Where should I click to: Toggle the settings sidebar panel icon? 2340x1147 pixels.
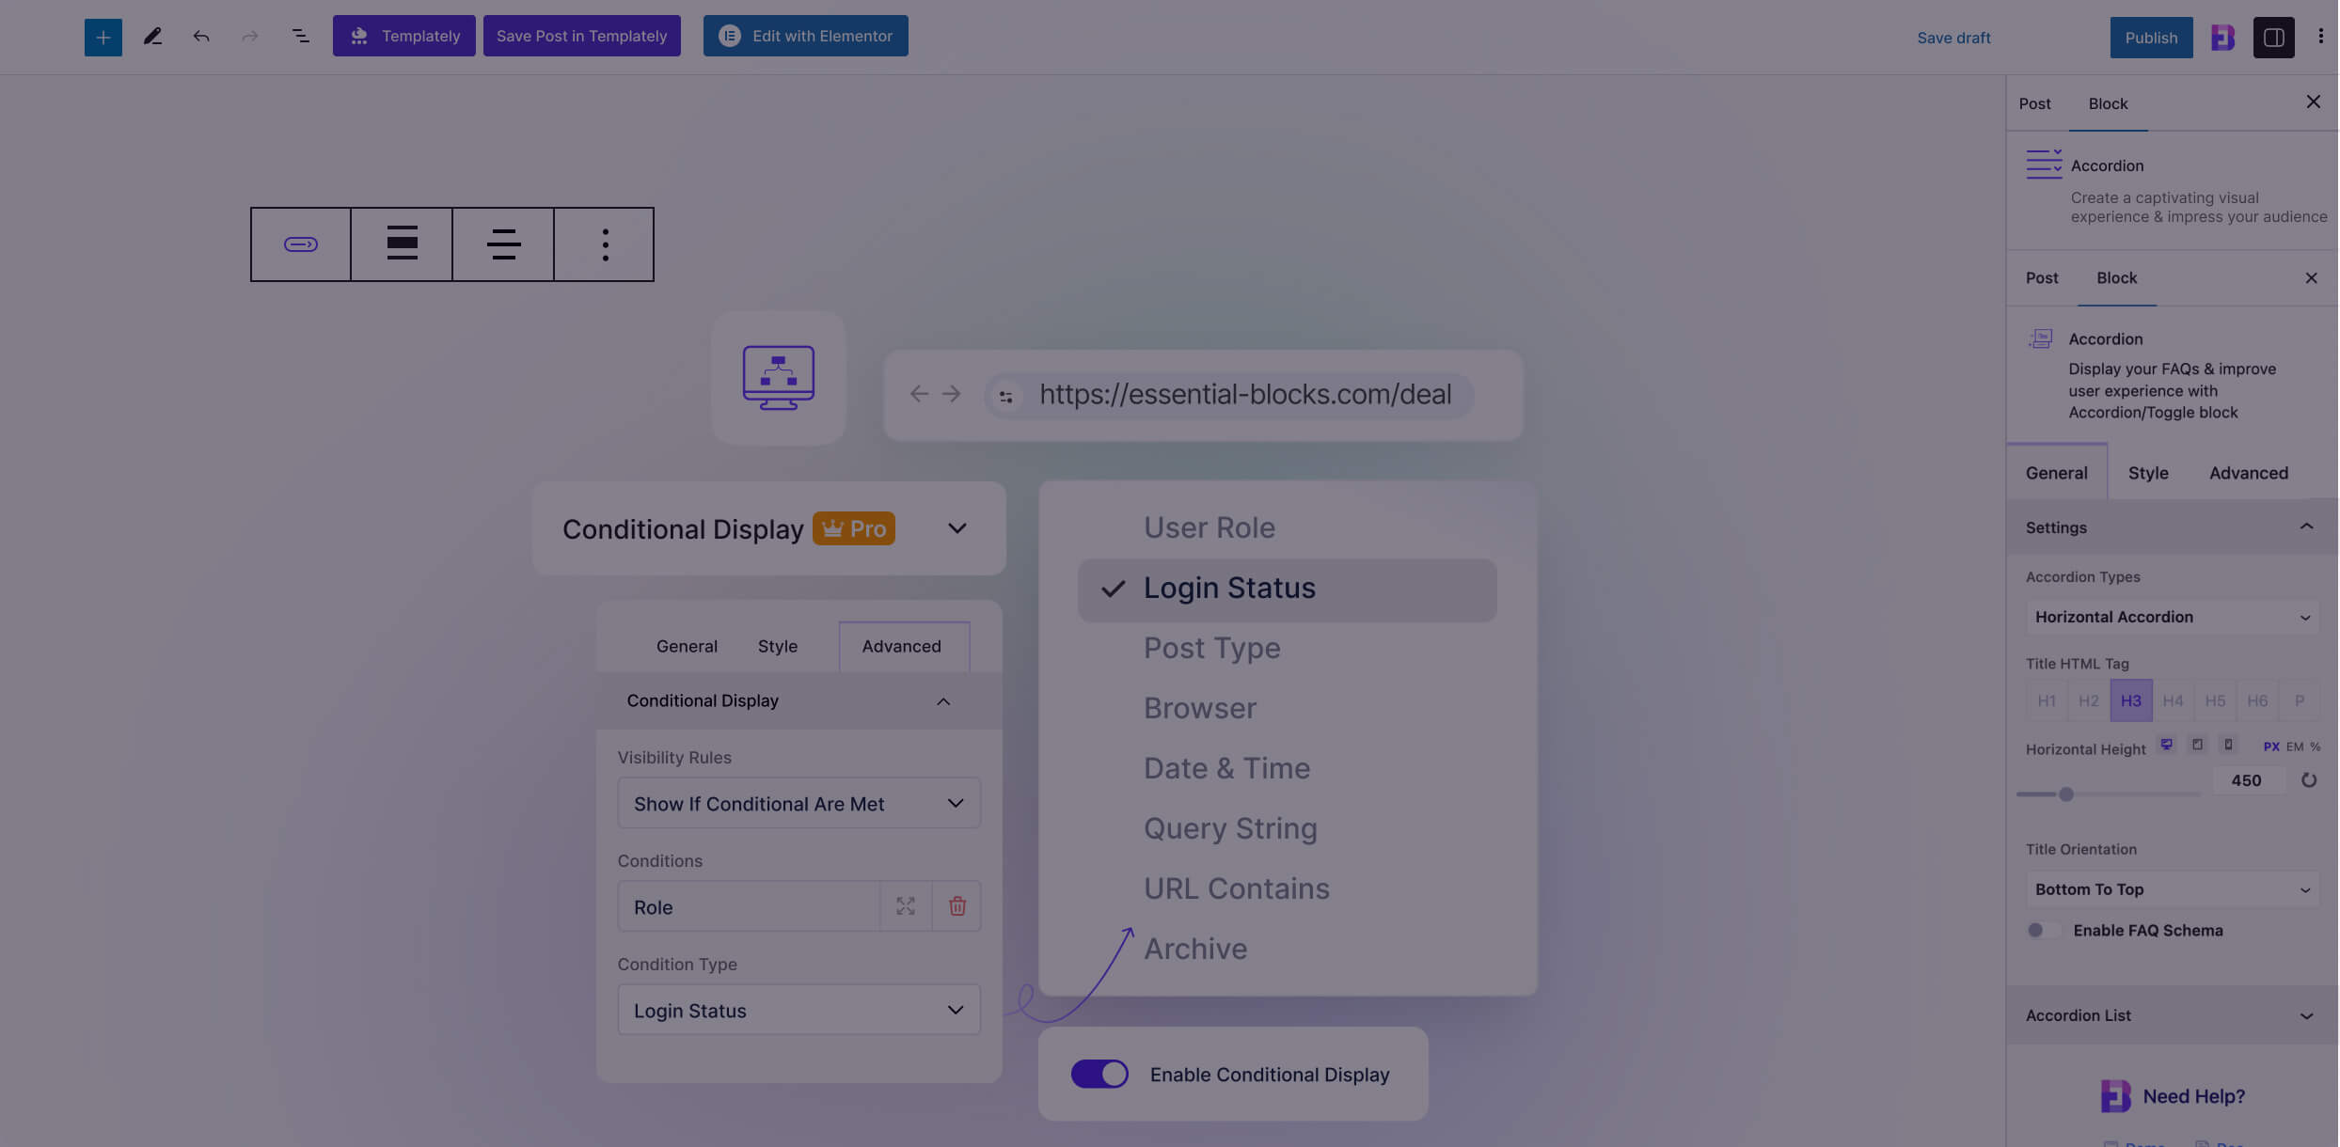coord(2273,37)
